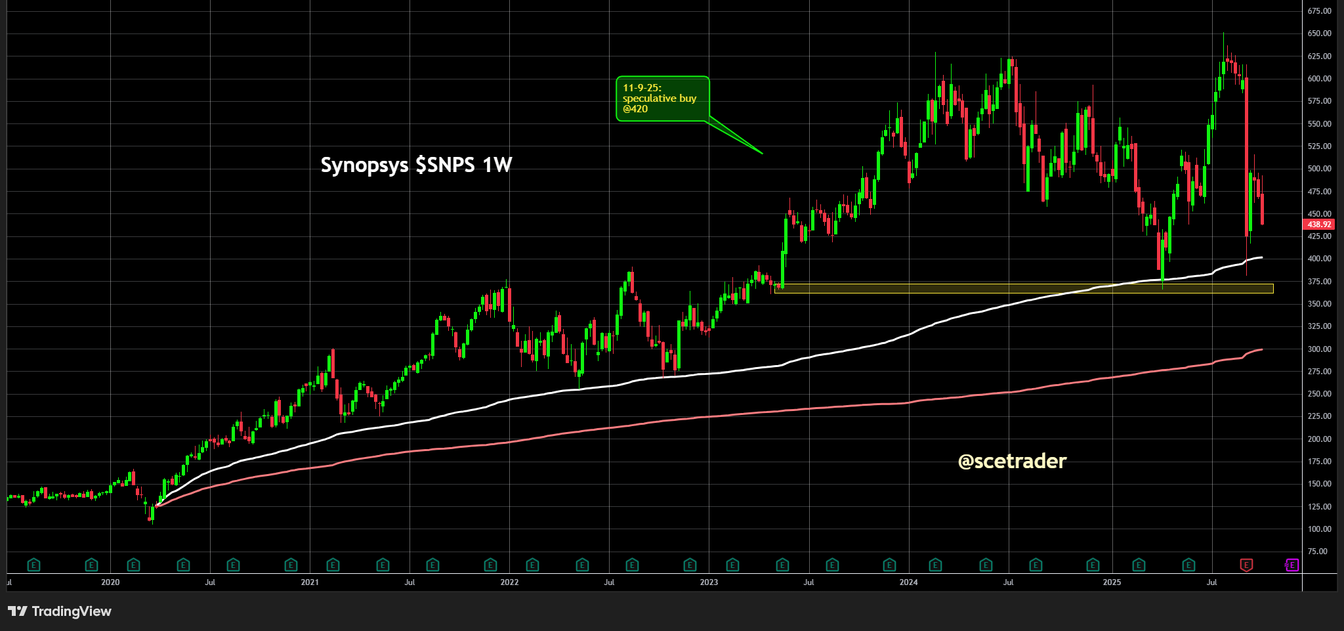1344x631 pixels.
Task: Click the red 438.92 current price label
Action: 1318,225
